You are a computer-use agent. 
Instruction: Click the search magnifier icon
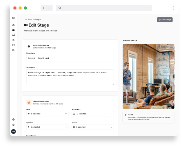coord(60,8)
